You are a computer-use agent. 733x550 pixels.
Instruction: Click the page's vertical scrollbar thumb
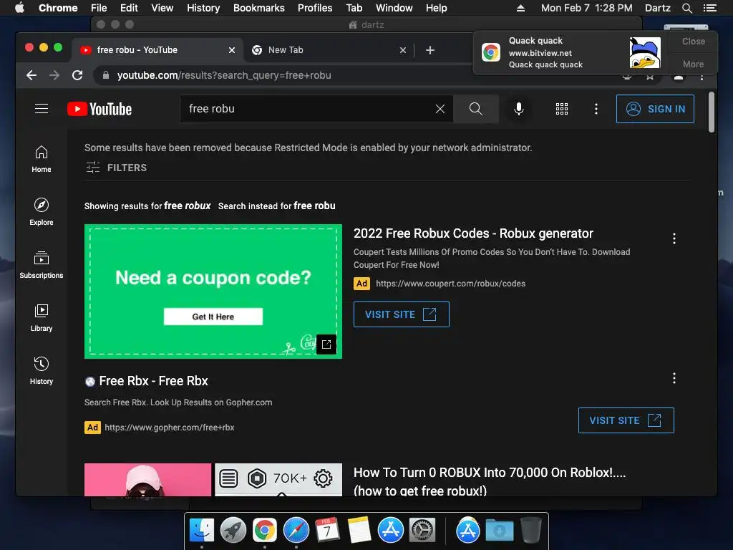(x=711, y=112)
